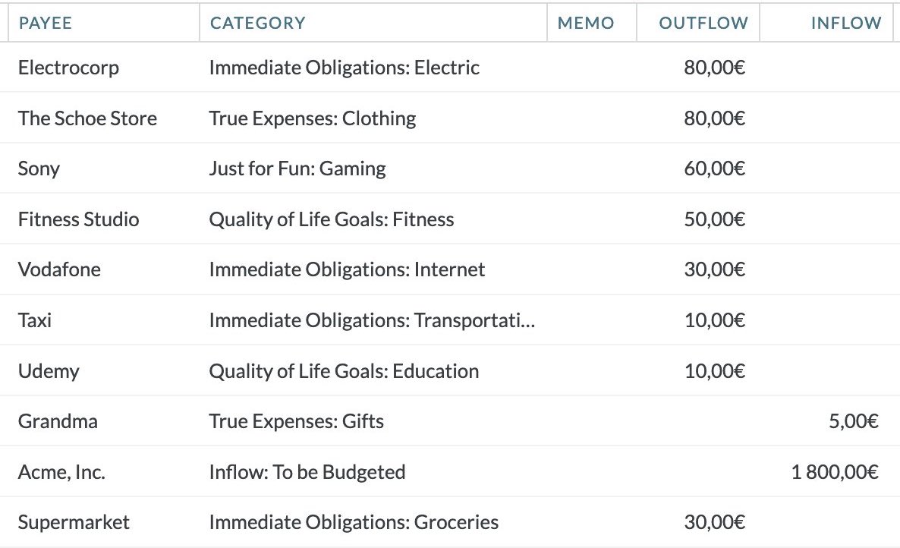Open the Acme, Inc. transaction
Image resolution: width=900 pixels, height=548 pixels.
click(450, 471)
